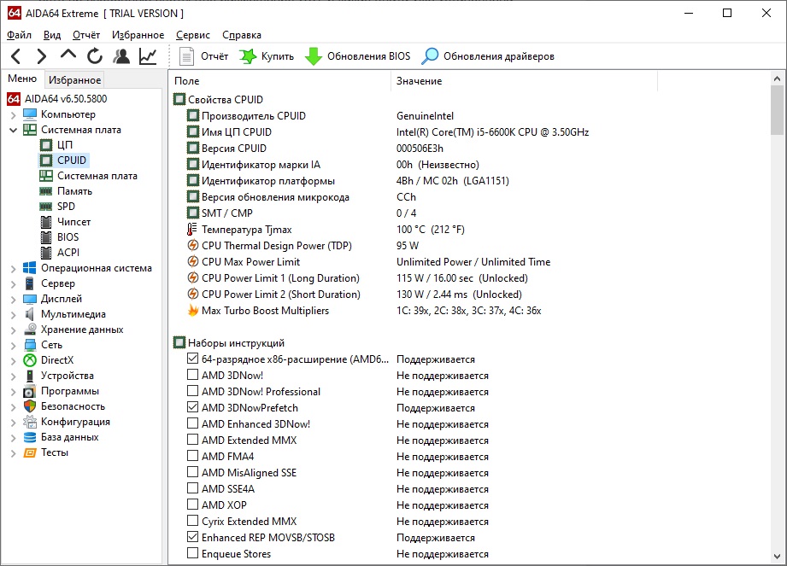This screenshot has width=787, height=566.
Task: Click the Forward navigation arrow
Action: pyautogui.click(x=42, y=56)
